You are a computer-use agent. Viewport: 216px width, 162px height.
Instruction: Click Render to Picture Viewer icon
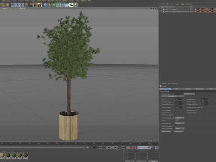tap(36, 5)
